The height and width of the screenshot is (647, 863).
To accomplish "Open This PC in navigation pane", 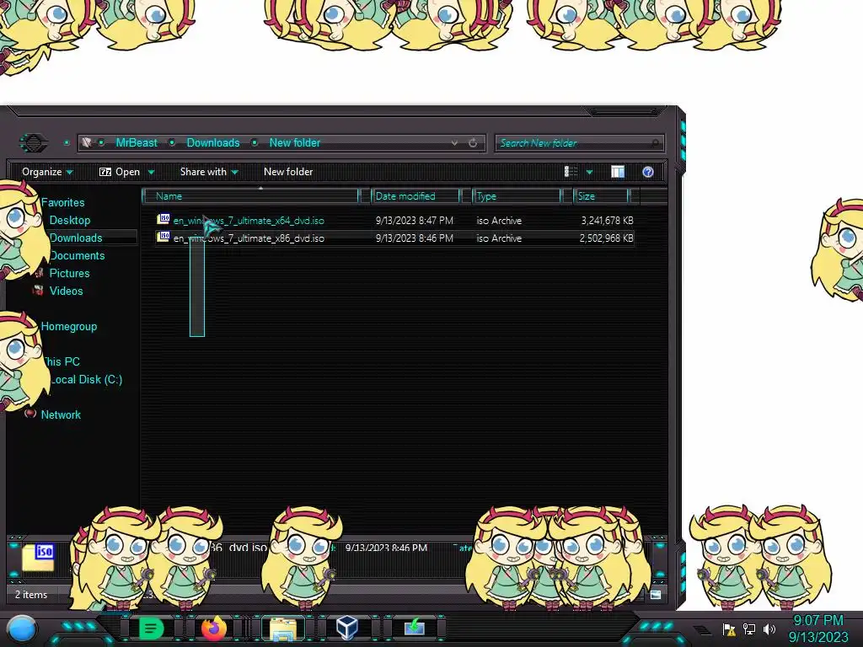I will coord(62,362).
